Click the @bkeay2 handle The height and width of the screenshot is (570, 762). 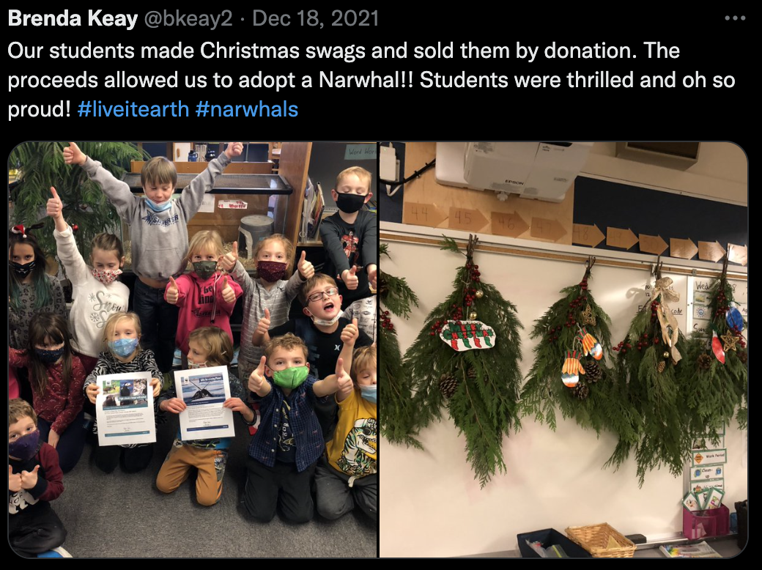click(188, 18)
